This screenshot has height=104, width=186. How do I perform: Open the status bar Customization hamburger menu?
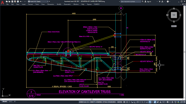[184, 102]
